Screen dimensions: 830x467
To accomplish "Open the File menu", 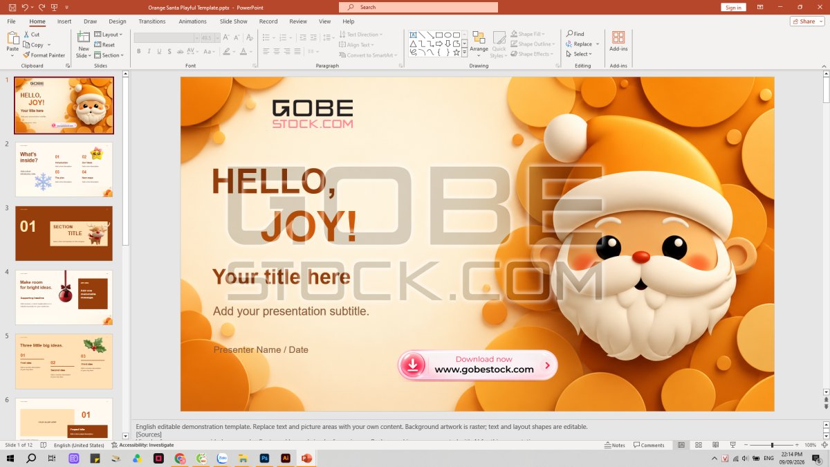I will click(12, 21).
